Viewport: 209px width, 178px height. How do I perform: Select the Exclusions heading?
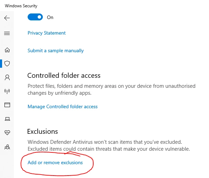click(x=42, y=131)
